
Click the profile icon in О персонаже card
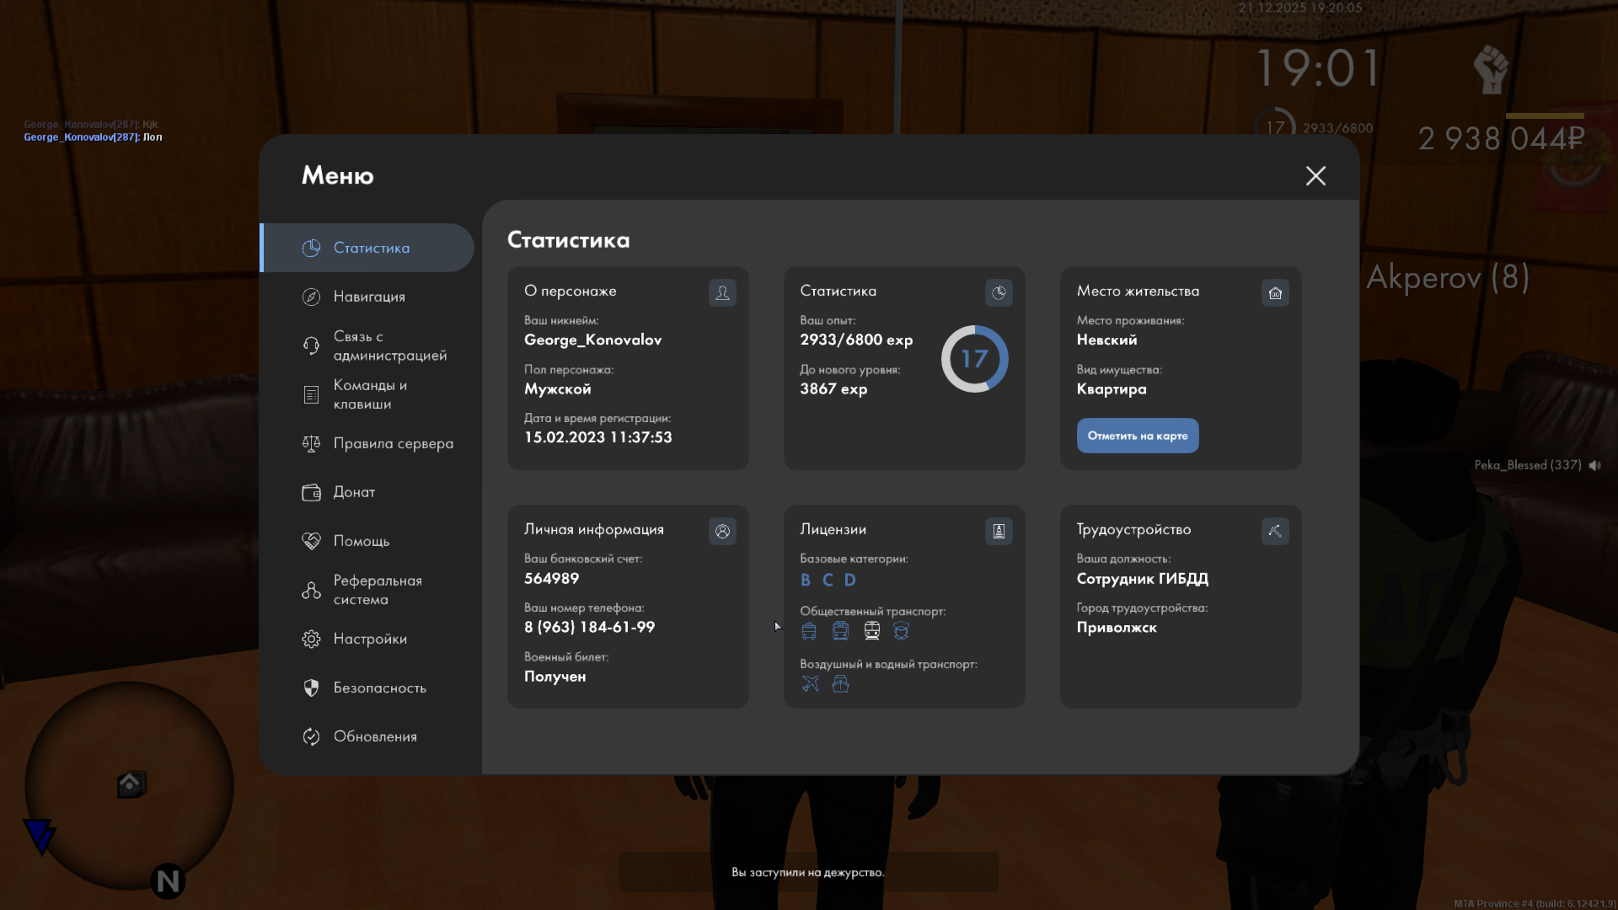[722, 292]
